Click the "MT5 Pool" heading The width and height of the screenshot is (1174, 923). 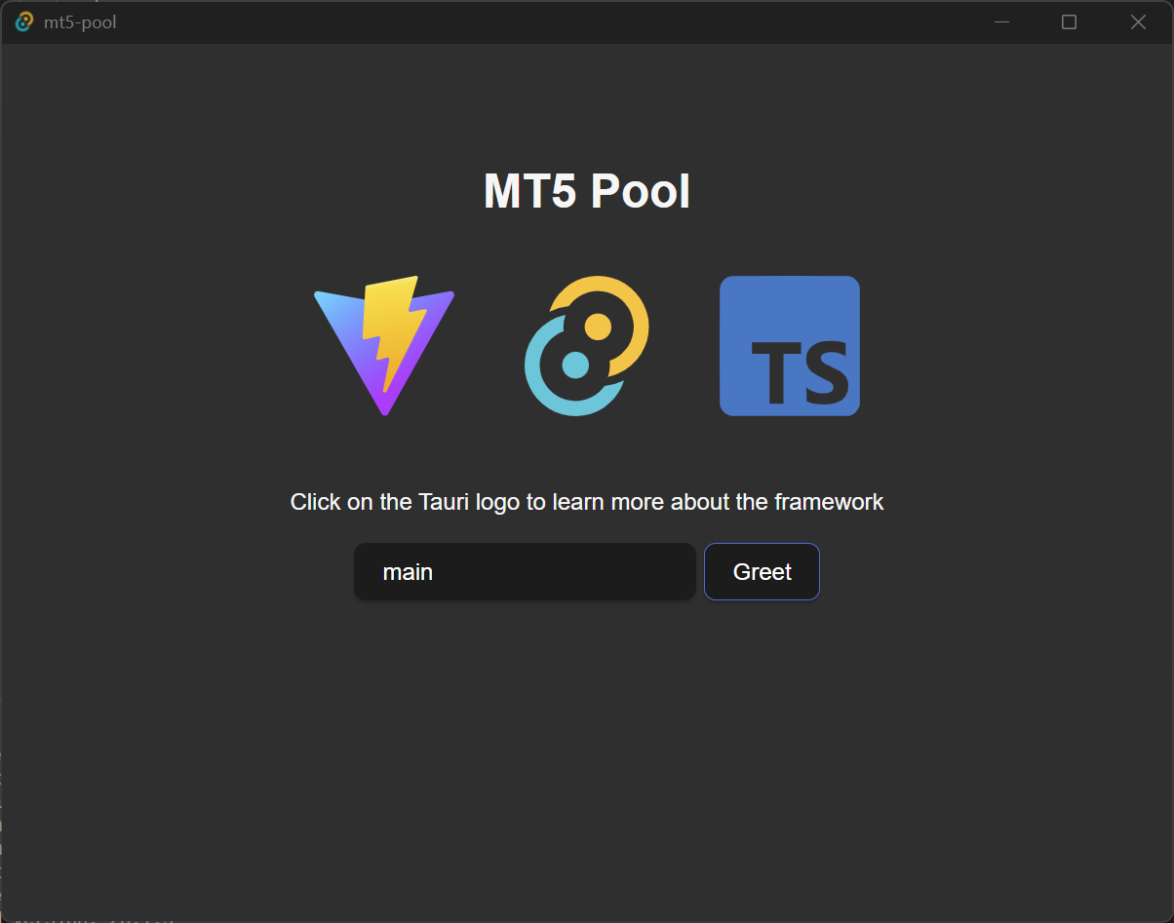(587, 191)
